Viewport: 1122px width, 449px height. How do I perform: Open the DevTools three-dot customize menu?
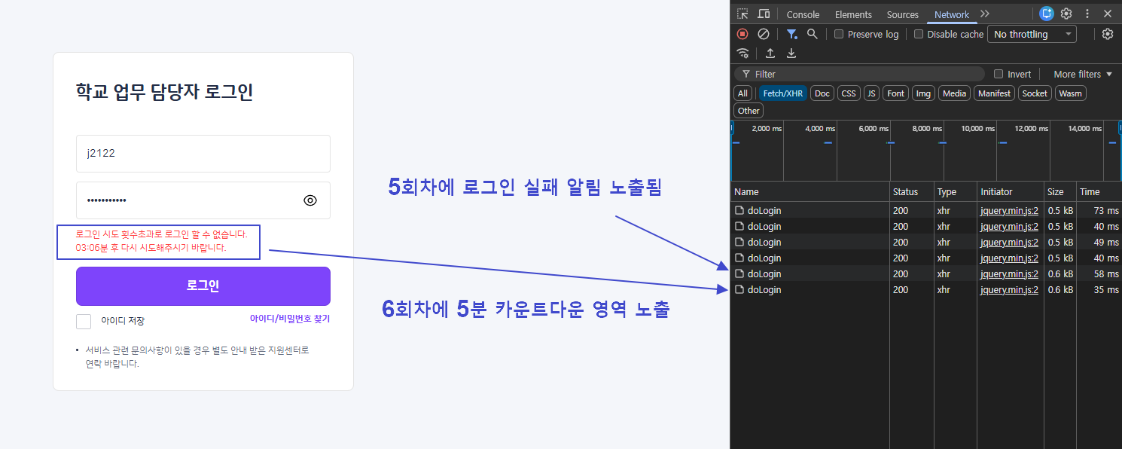1087,14
